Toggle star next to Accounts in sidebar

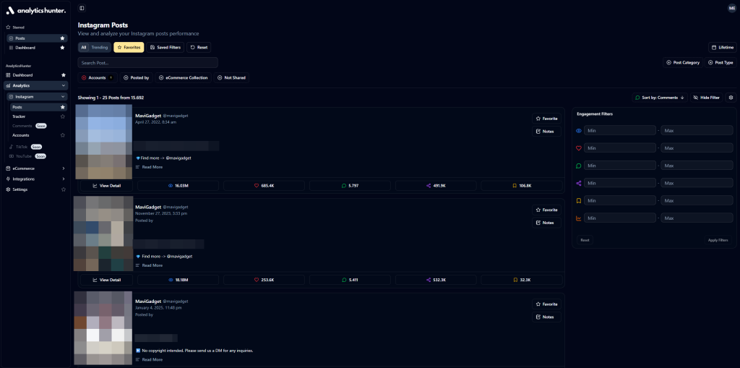[63, 135]
